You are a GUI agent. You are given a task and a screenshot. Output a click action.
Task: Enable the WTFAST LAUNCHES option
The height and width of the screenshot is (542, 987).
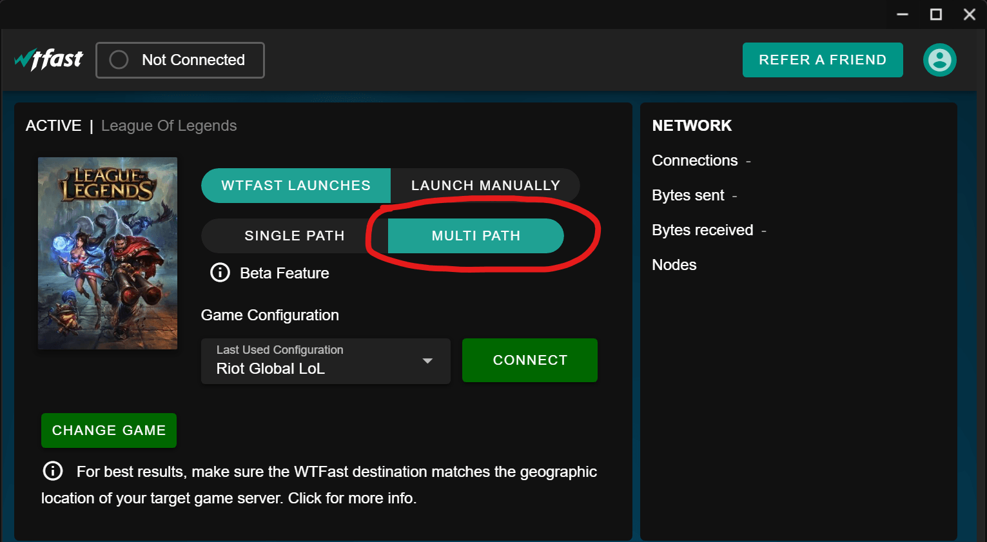point(295,185)
